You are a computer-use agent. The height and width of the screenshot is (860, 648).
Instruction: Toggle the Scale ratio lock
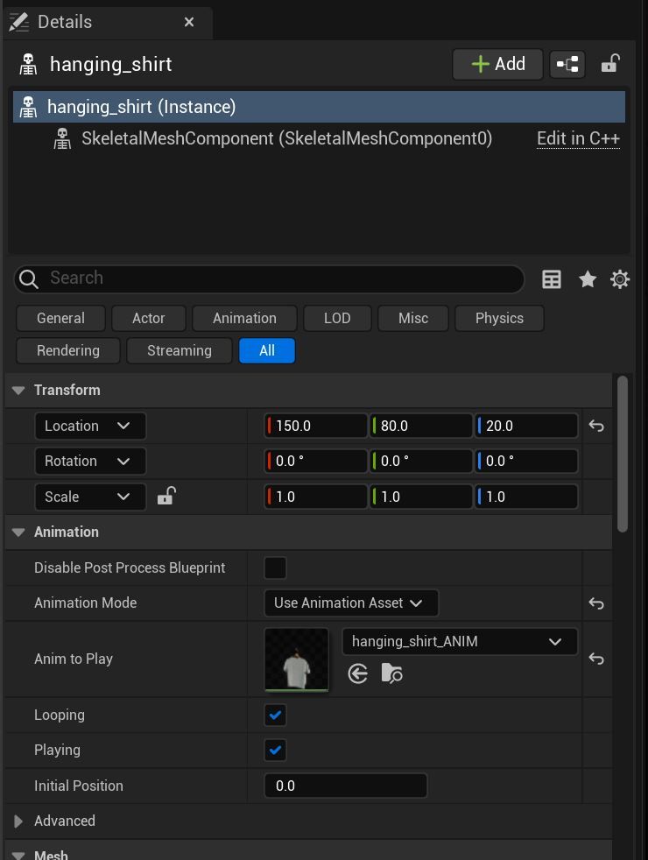coord(166,497)
